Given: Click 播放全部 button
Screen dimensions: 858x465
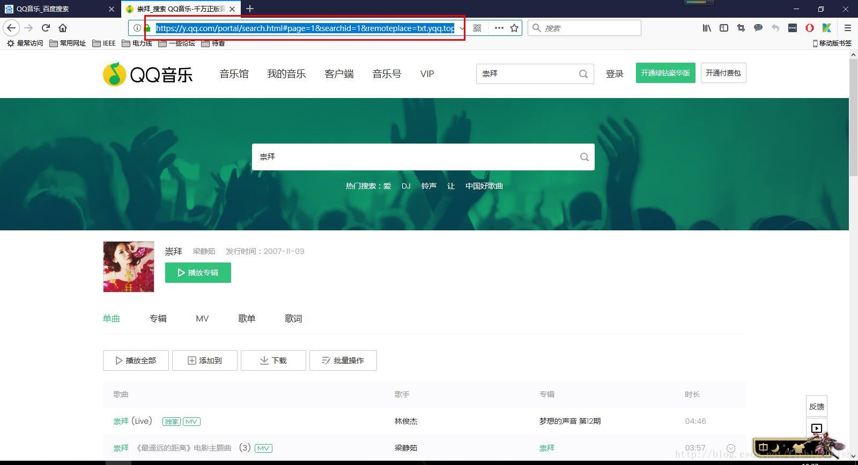Looking at the screenshot, I should click(136, 361).
